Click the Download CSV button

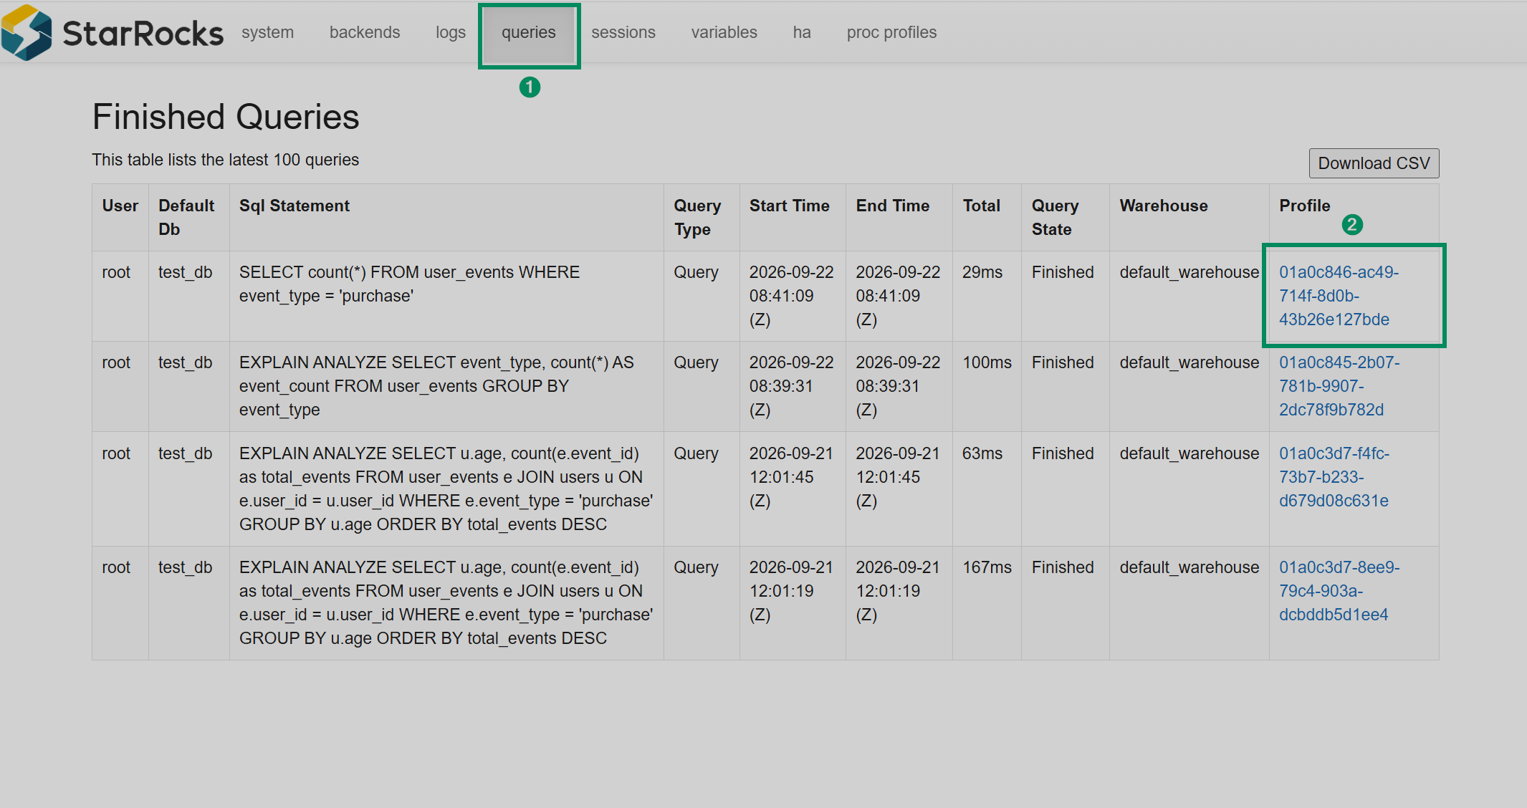point(1374,163)
